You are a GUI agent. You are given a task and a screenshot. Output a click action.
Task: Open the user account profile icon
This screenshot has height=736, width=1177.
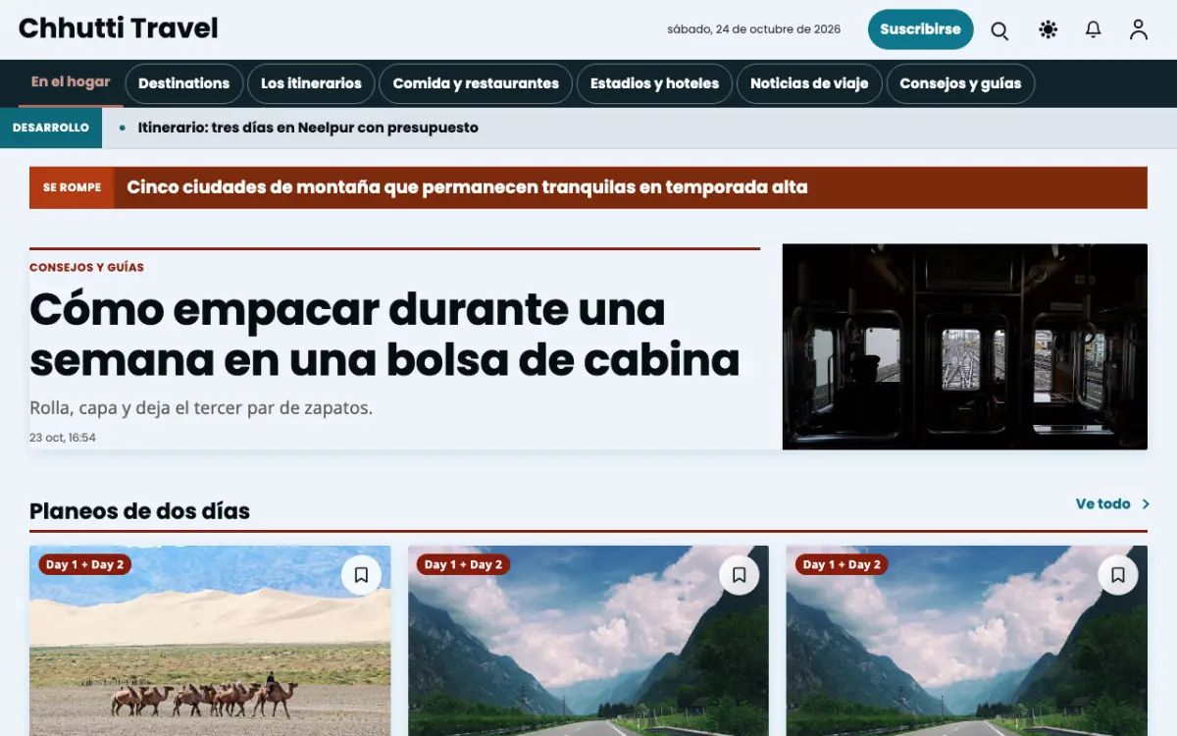point(1139,30)
